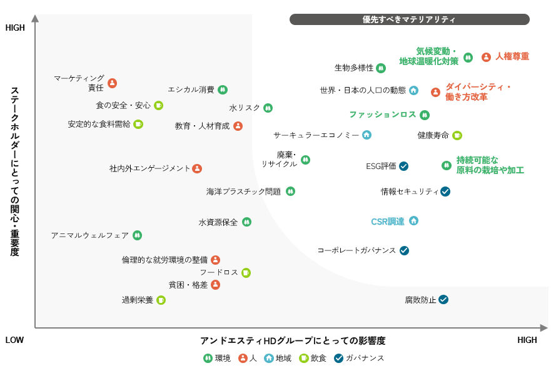The image size is (556, 368).
Task: Click the cup icon beside 健康寿命
Action: pyautogui.click(x=457, y=135)
